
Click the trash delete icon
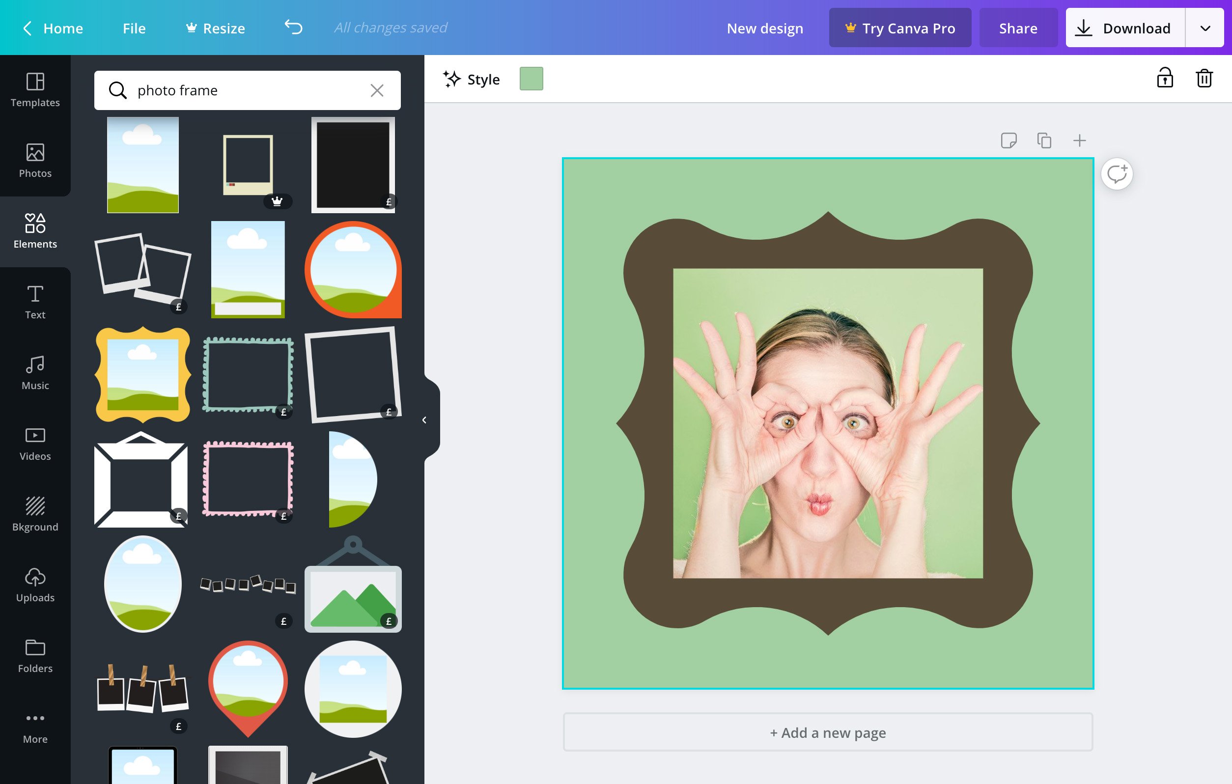pyautogui.click(x=1204, y=78)
